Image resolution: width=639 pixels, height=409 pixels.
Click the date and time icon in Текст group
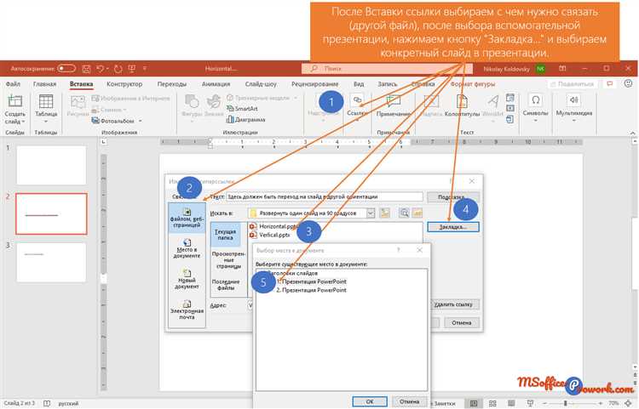tap(509, 98)
